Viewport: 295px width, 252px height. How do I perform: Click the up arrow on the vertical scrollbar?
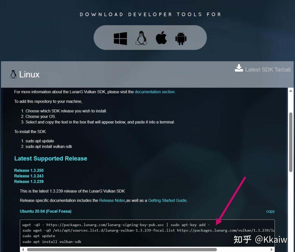click(290, 90)
